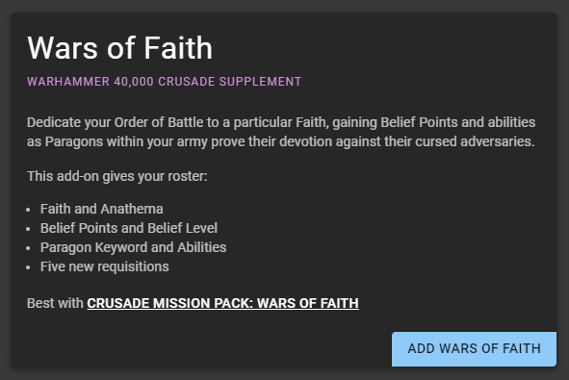Click the Best with label before the link
Image resolution: width=569 pixels, height=380 pixels.
click(x=55, y=303)
